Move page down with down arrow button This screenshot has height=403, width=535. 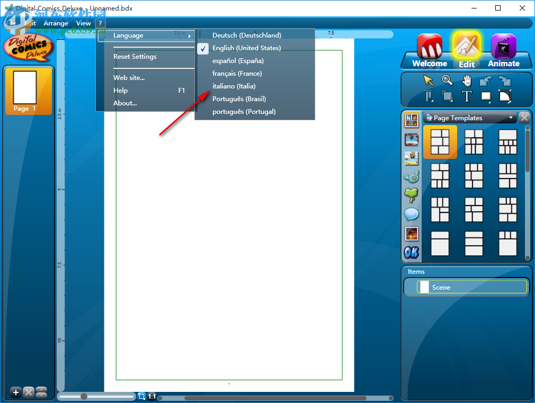pyautogui.click(x=41, y=396)
